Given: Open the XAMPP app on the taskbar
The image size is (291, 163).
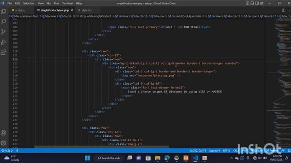Looking at the screenshot, I should pyautogui.click(x=186, y=158).
